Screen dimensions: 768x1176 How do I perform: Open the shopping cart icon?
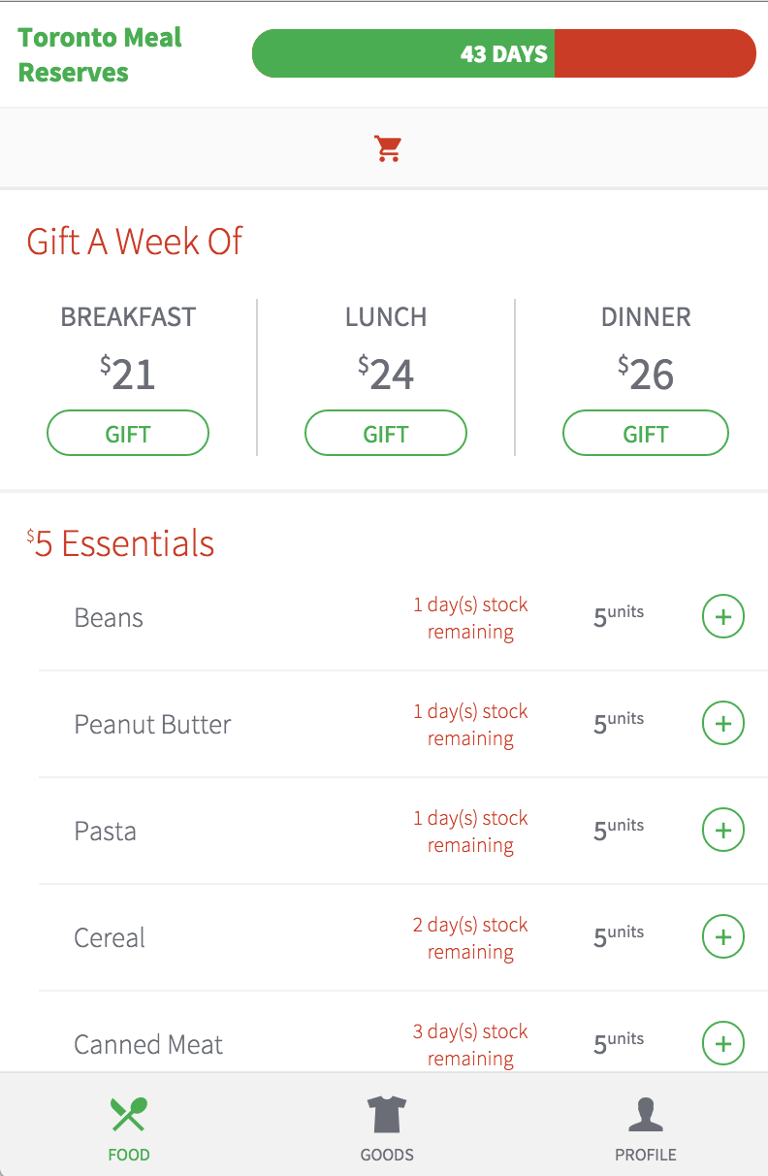click(x=388, y=148)
